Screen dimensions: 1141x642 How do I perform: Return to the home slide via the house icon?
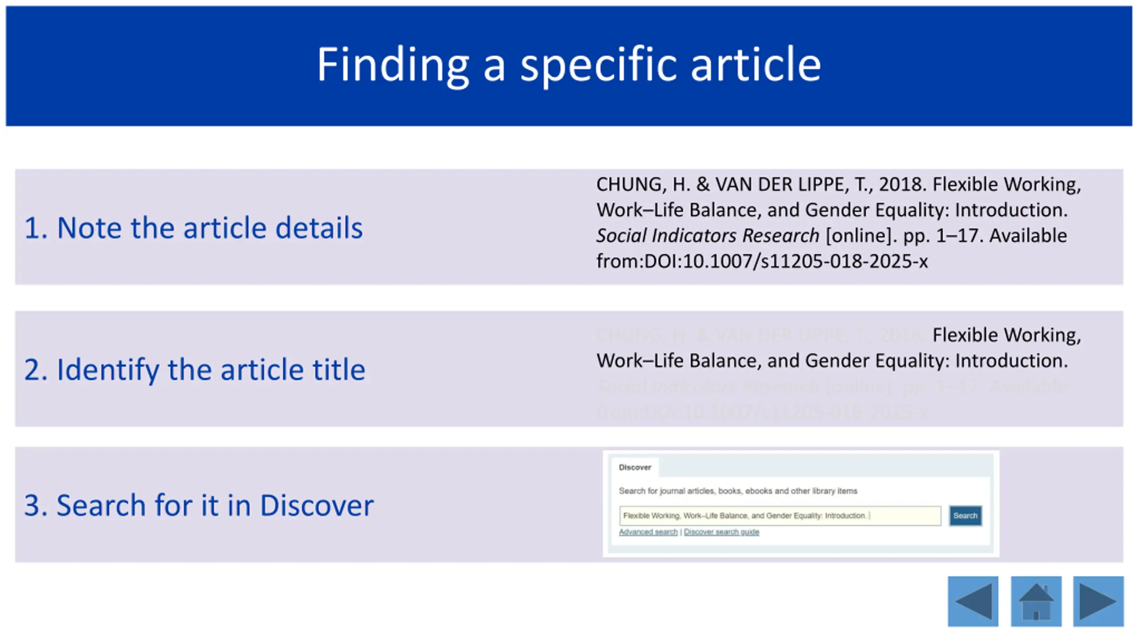pos(1036,601)
